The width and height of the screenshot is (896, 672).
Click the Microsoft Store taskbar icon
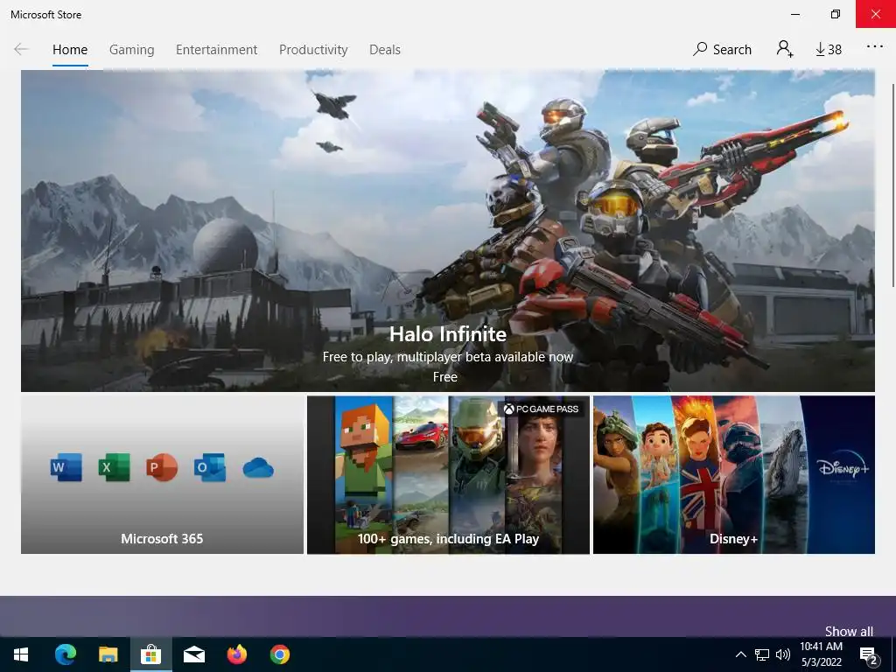pos(150,654)
